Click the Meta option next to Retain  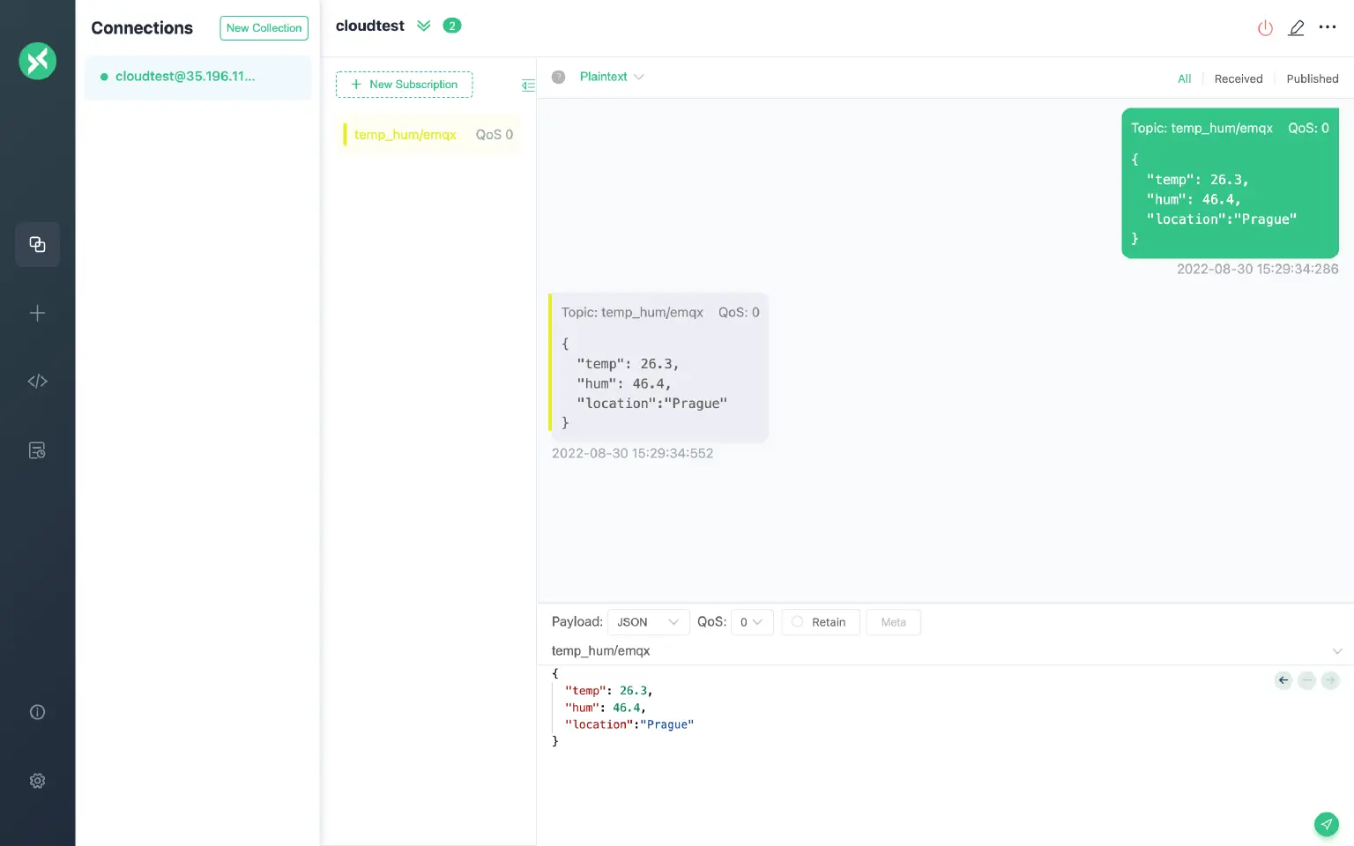(x=893, y=622)
